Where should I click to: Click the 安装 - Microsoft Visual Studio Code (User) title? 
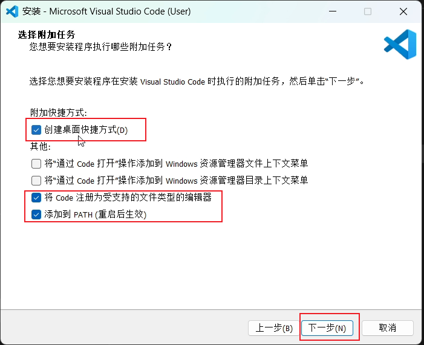coord(106,11)
